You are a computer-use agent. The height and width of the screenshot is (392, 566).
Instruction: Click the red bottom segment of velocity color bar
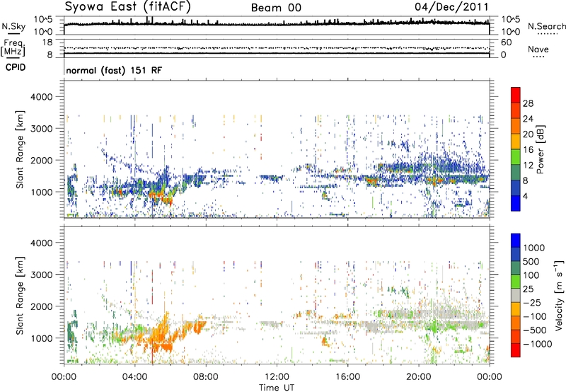pyautogui.click(x=516, y=350)
